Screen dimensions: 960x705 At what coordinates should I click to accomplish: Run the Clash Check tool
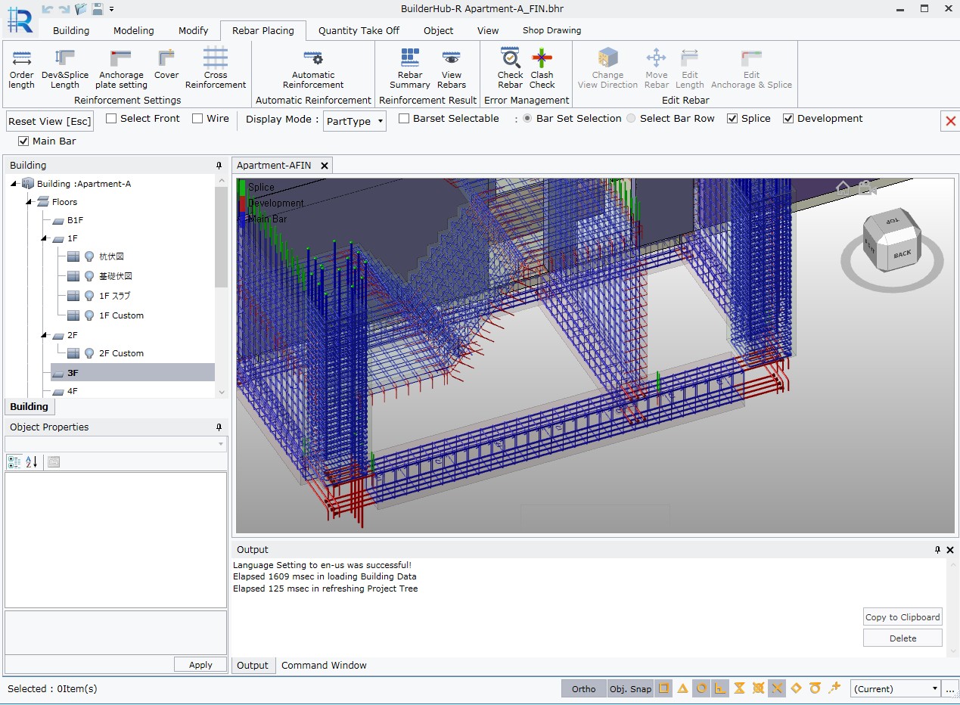(x=542, y=68)
